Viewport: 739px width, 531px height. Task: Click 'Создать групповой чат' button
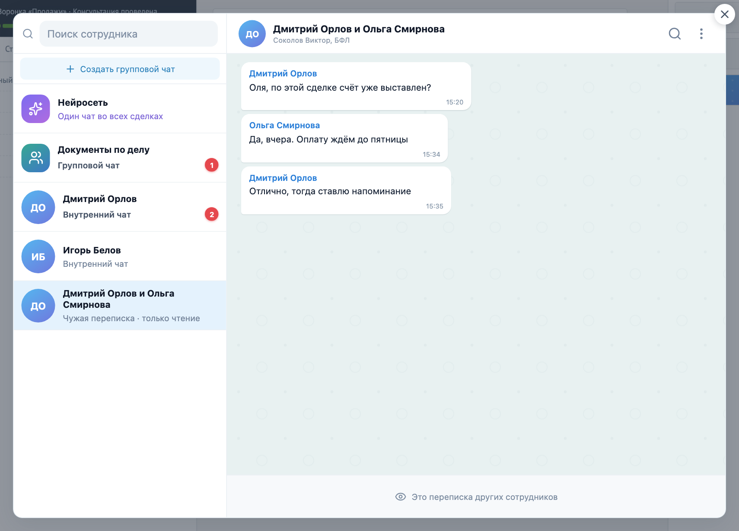120,69
